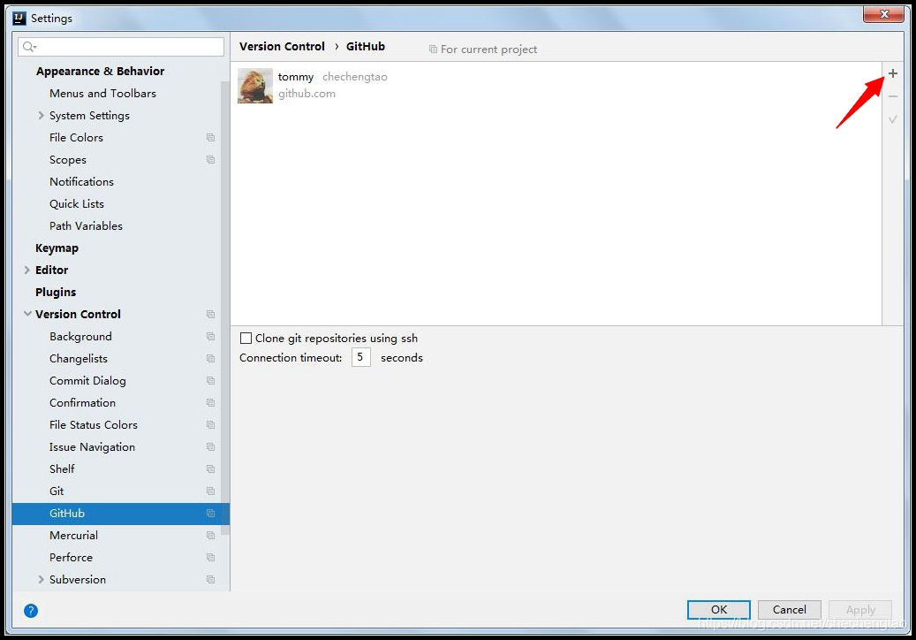Image resolution: width=916 pixels, height=640 pixels.
Task: Click project-level icon next to Git item
Action: click(210, 491)
